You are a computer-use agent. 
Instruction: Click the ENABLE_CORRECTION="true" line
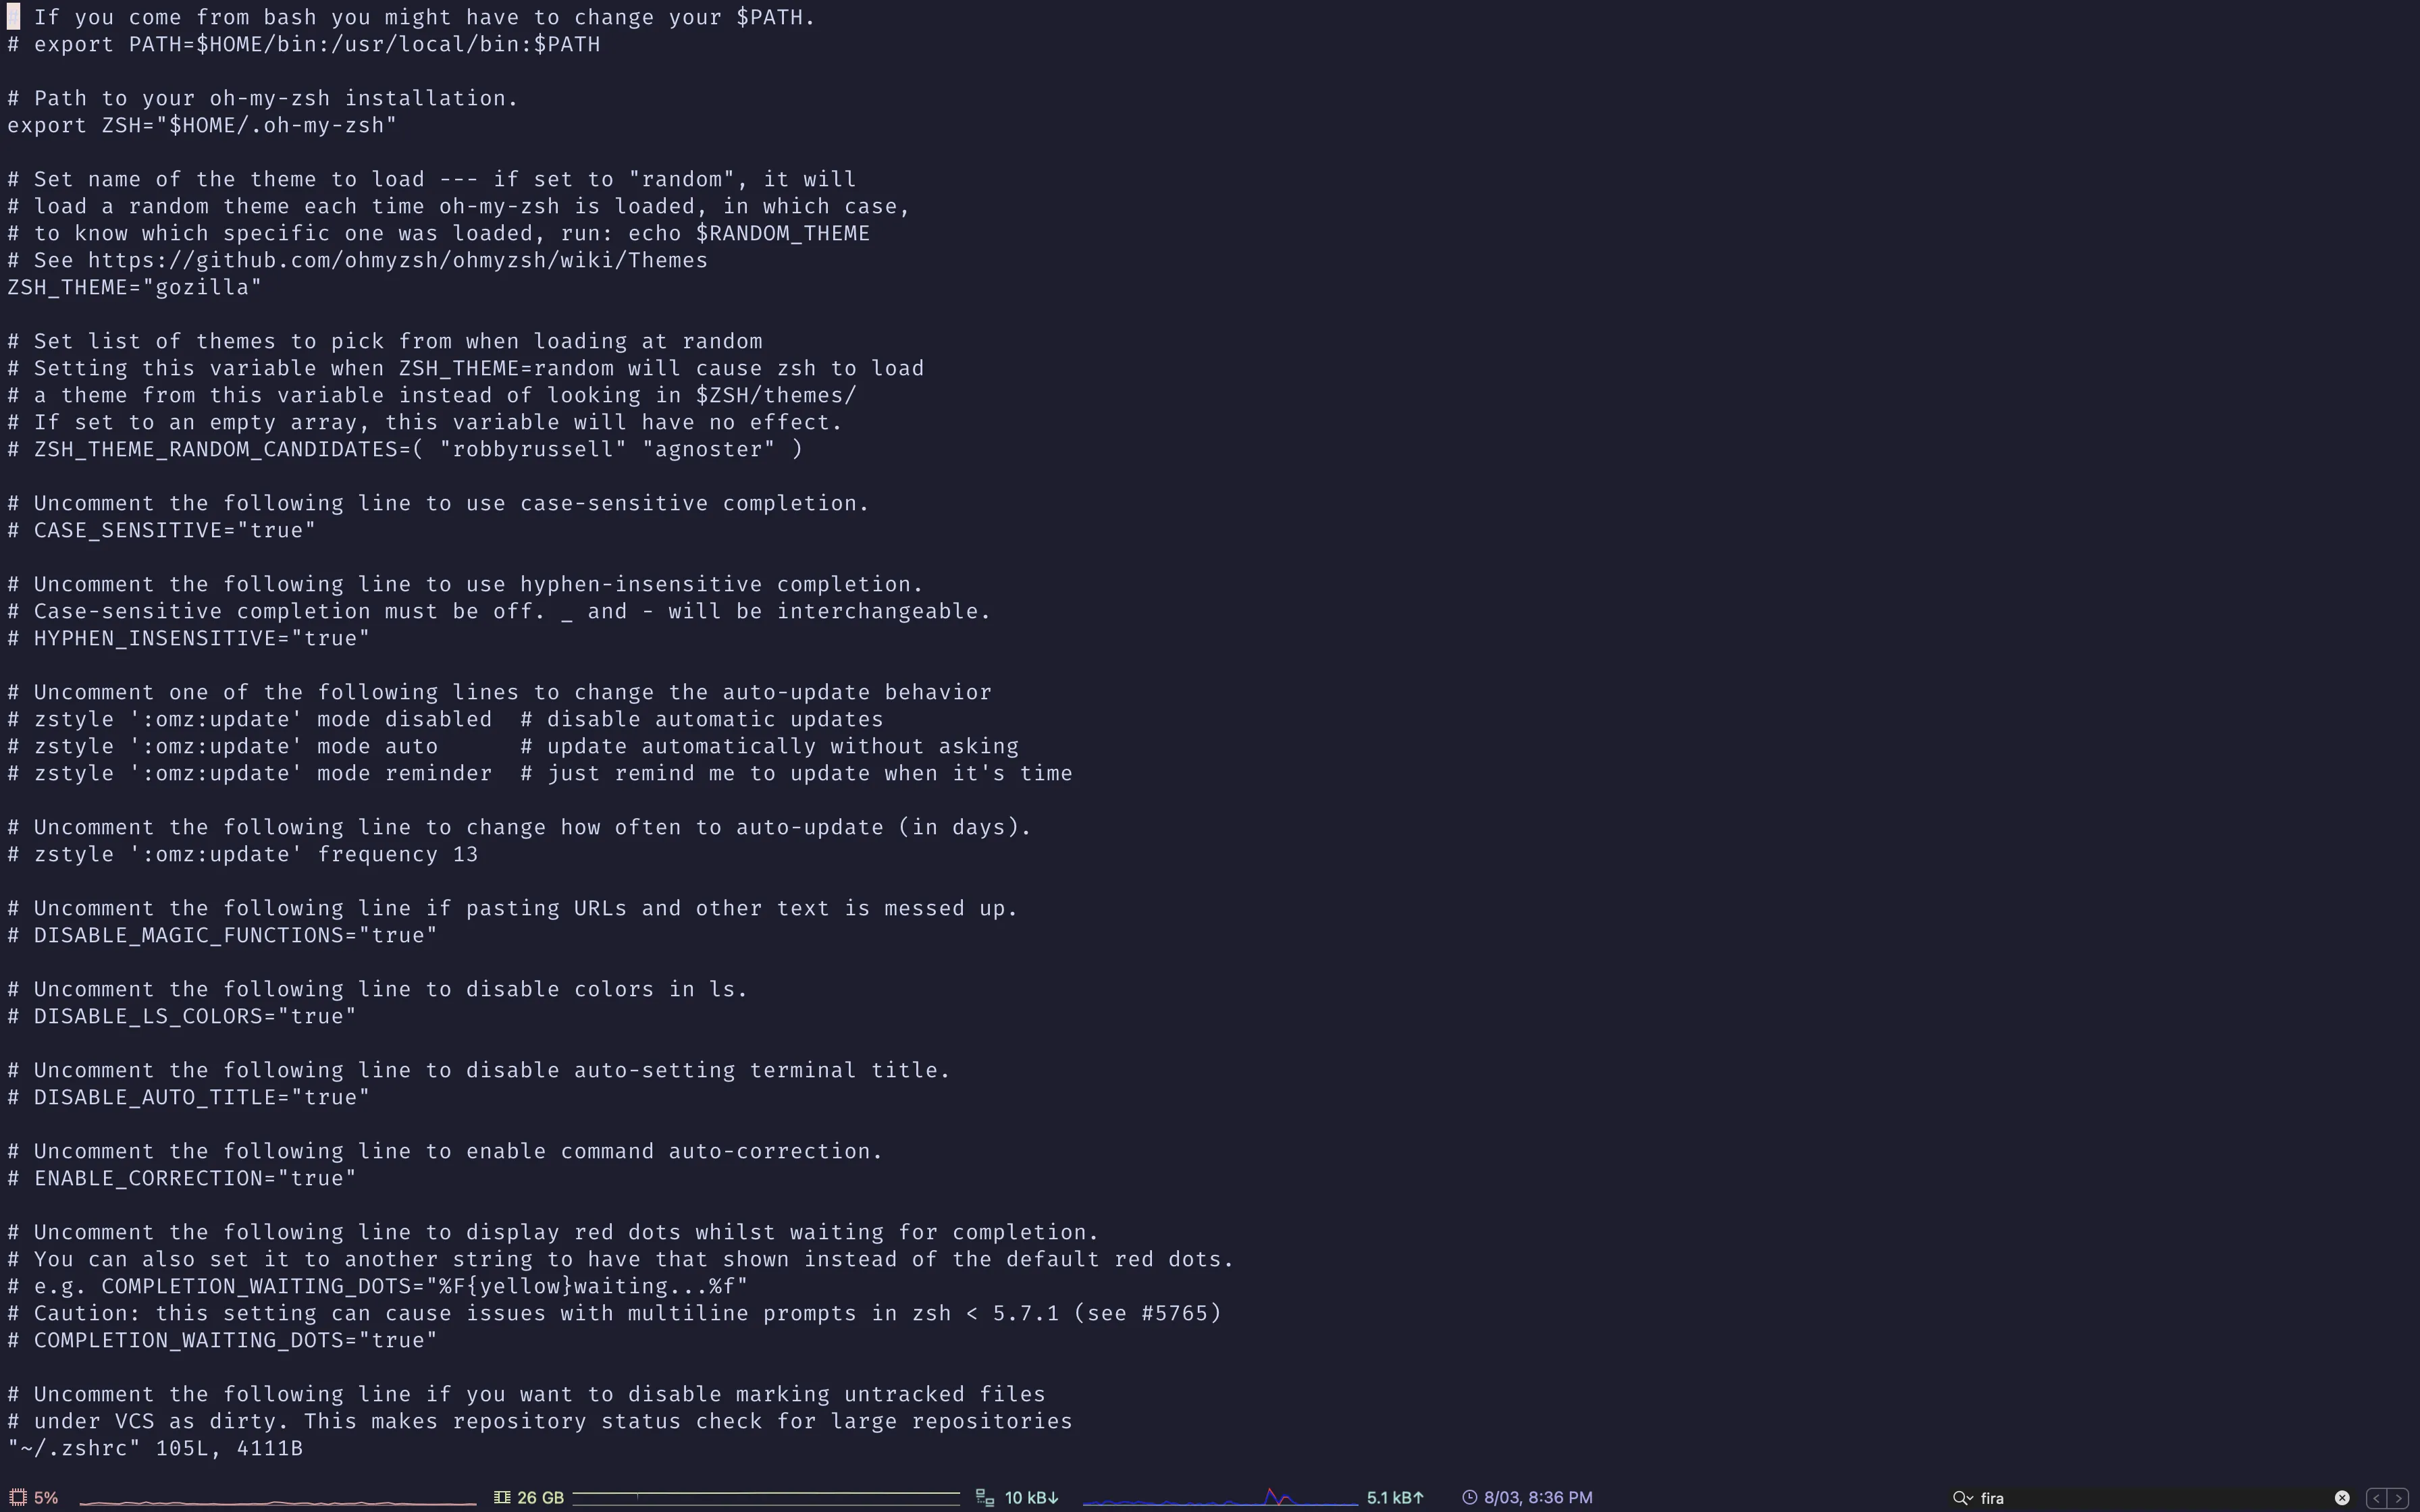tap(181, 1178)
